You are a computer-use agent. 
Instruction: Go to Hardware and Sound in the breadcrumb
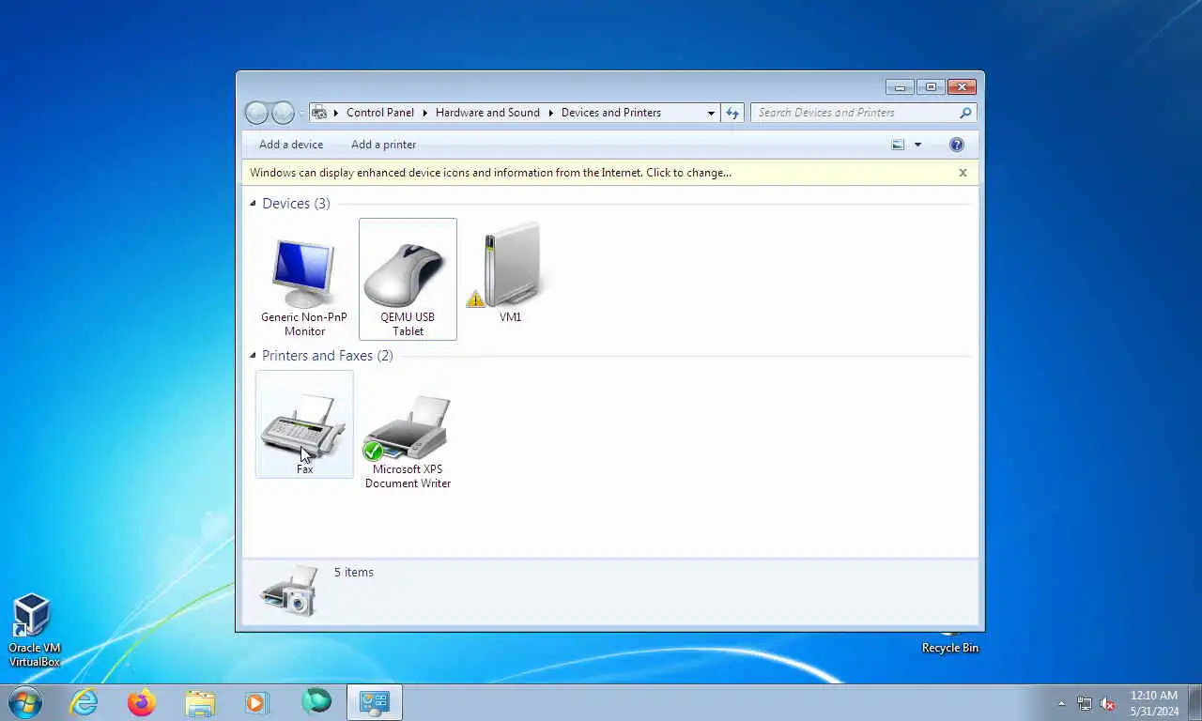point(487,113)
